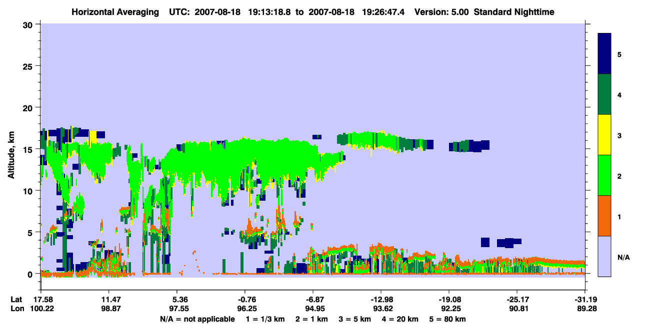Click the dark blue color bar segment labeled 5

coord(604,53)
